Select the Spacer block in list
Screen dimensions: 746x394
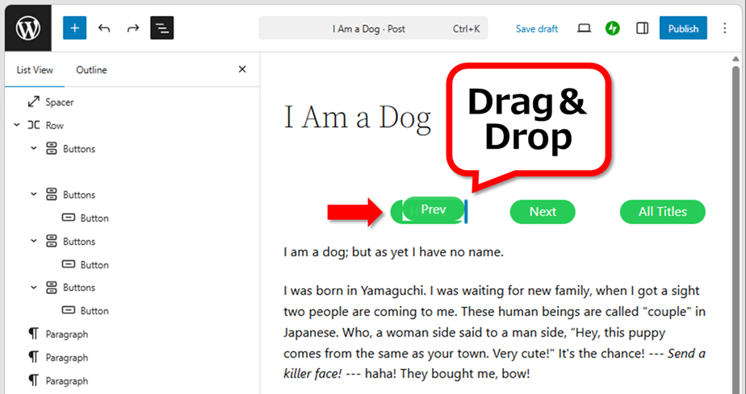click(x=60, y=102)
